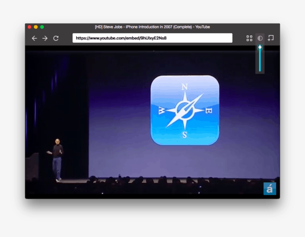Navigate forward using the right arrow icon
305x237 pixels.
44,38
